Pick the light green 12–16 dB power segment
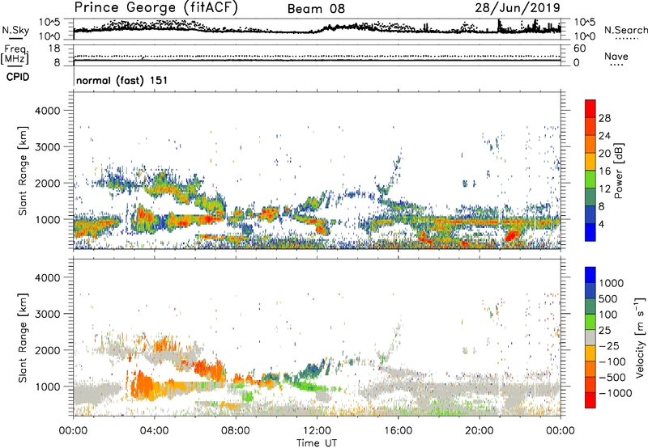648x448 pixels. tap(590, 180)
